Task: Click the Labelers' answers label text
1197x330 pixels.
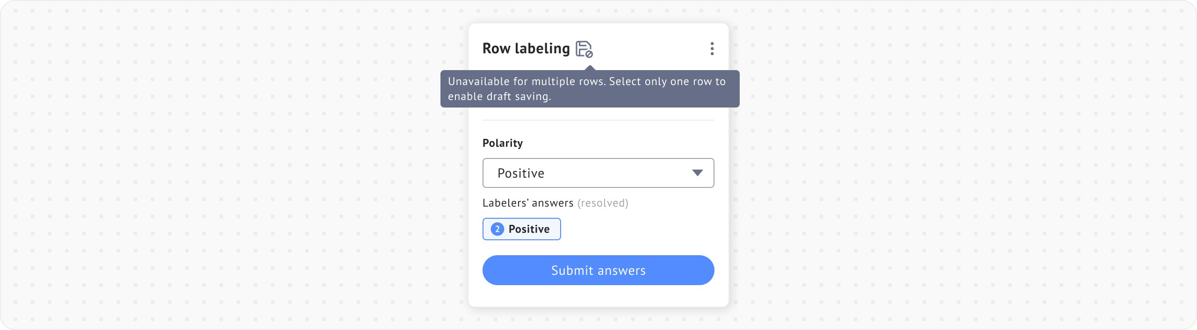Action: point(527,203)
